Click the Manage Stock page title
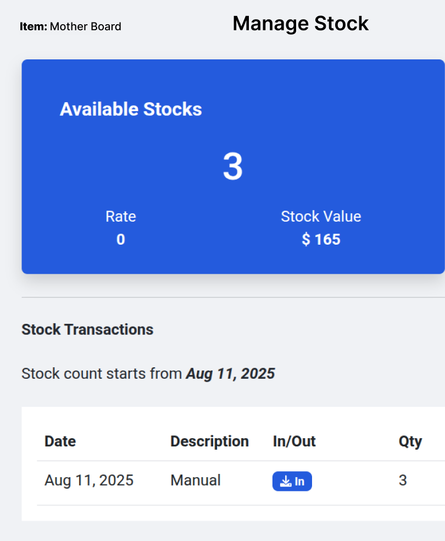Screen dimensions: 445x541 click(301, 24)
